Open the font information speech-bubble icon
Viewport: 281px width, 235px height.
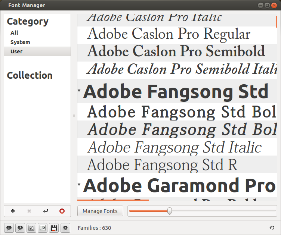9,228
